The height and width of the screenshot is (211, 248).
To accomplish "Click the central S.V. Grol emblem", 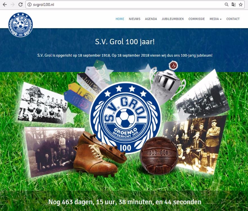I will 126,117.
